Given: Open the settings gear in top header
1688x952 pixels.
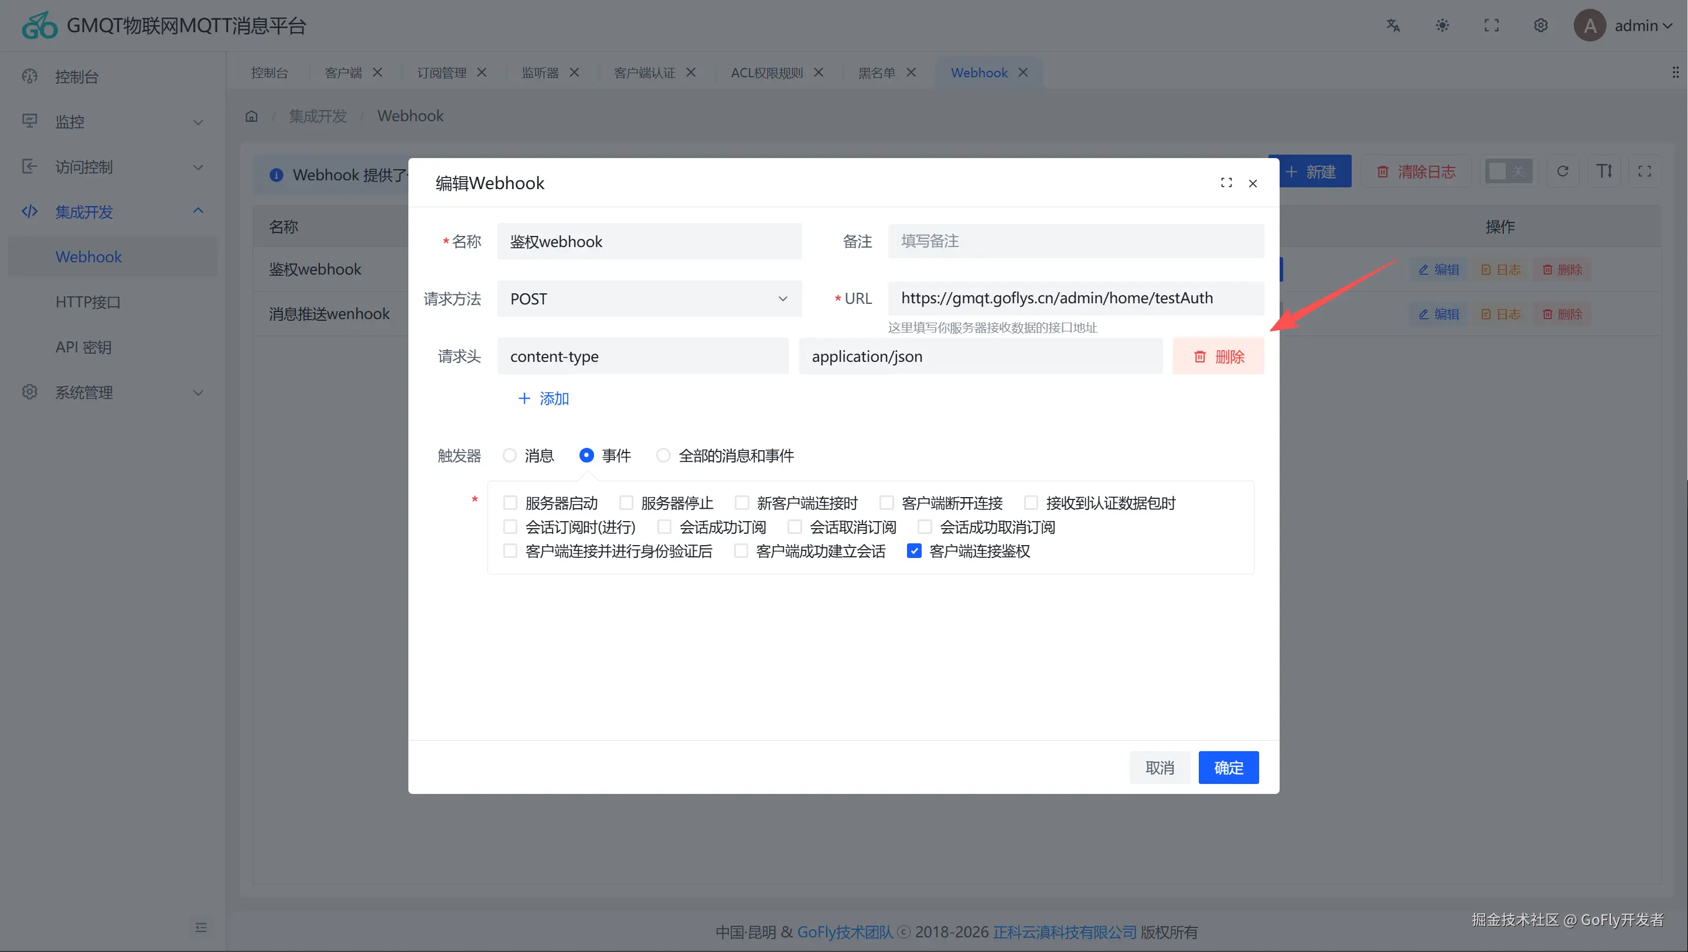Looking at the screenshot, I should 1540,26.
